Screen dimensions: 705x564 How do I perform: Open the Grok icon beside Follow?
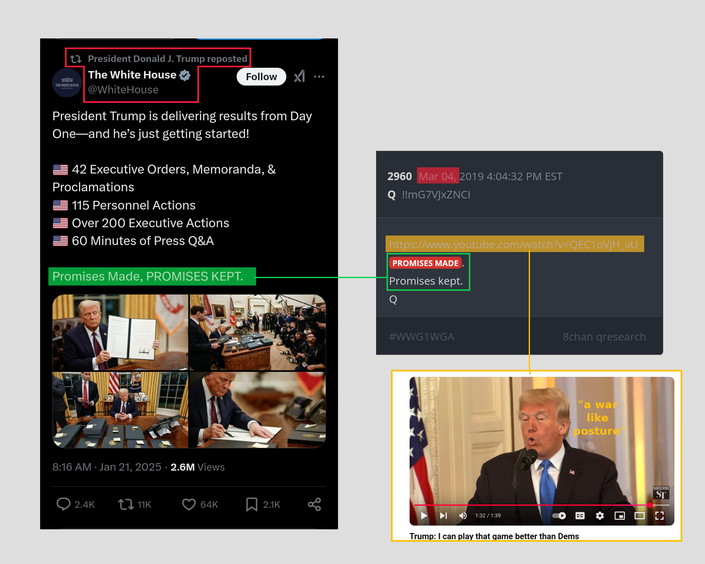300,76
